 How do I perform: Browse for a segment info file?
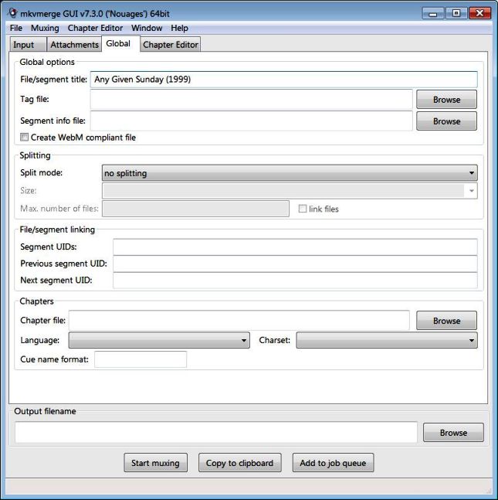click(446, 121)
